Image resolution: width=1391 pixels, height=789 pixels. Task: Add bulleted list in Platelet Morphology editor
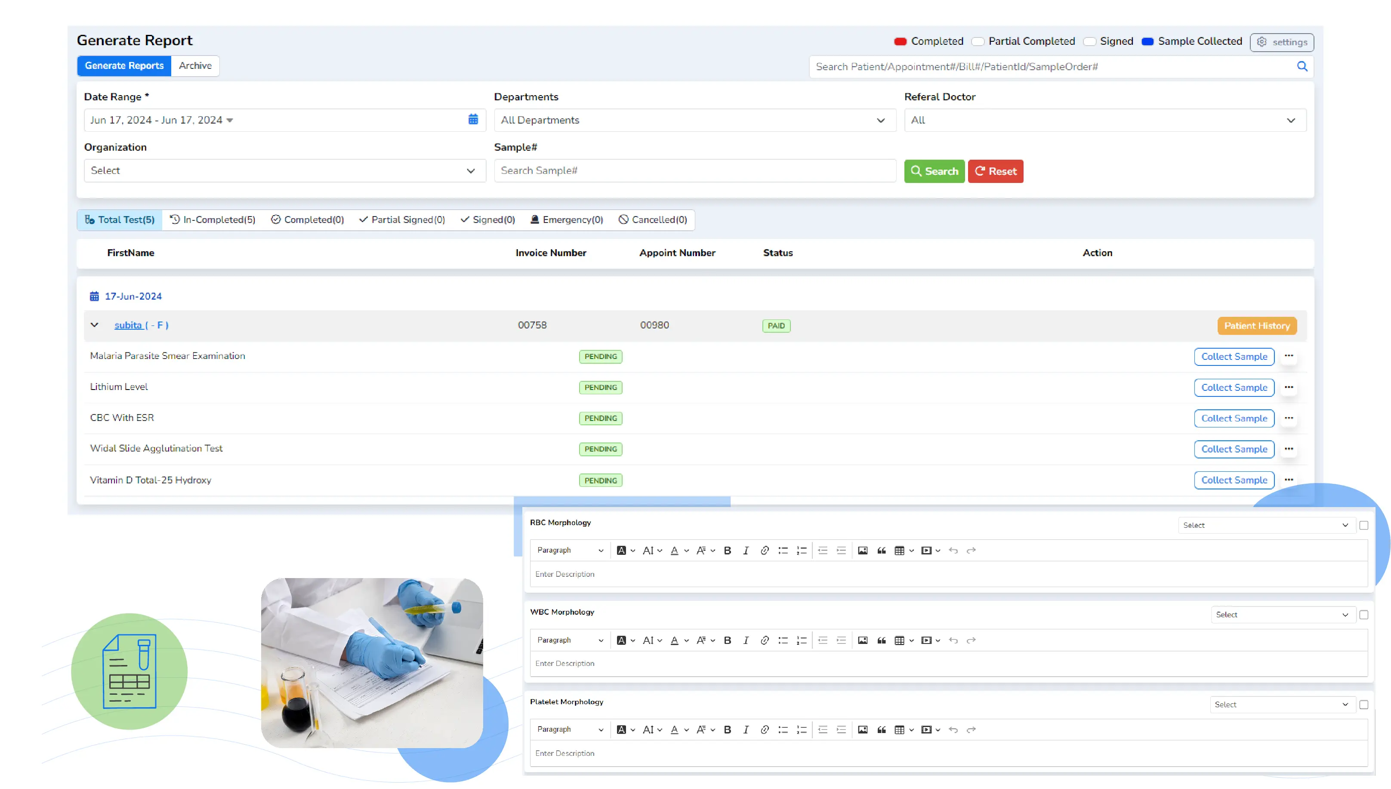(x=783, y=730)
